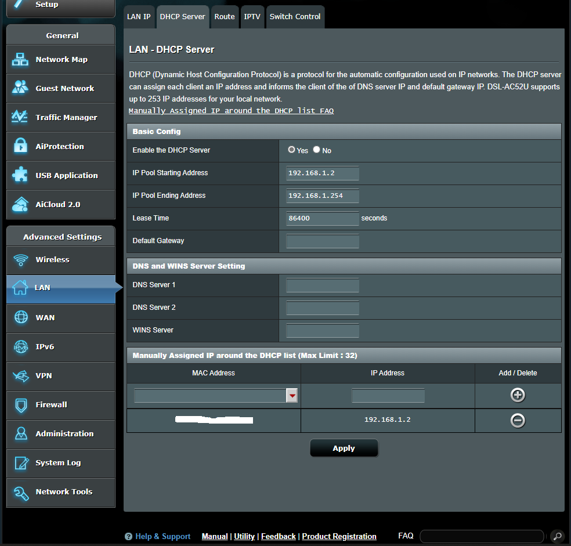Open Manually Assigned IP FAQ link
The image size is (571, 546).
click(231, 111)
